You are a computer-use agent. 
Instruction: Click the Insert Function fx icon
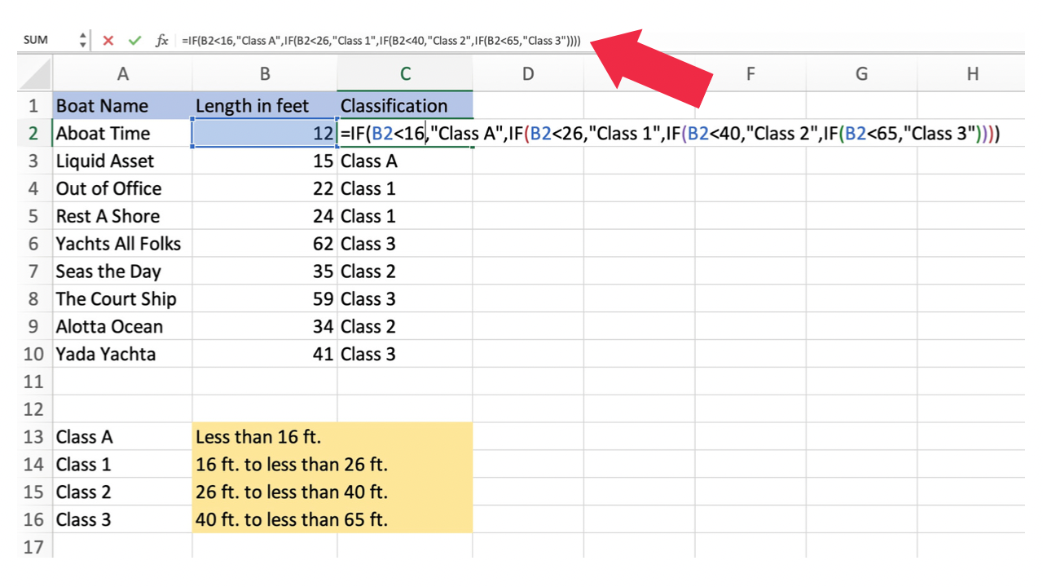click(162, 39)
